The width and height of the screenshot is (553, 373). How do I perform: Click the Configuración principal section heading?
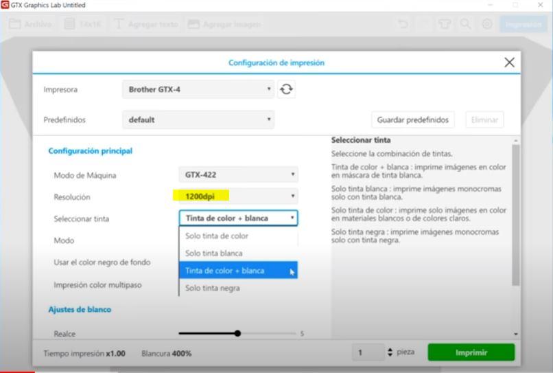coord(91,151)
